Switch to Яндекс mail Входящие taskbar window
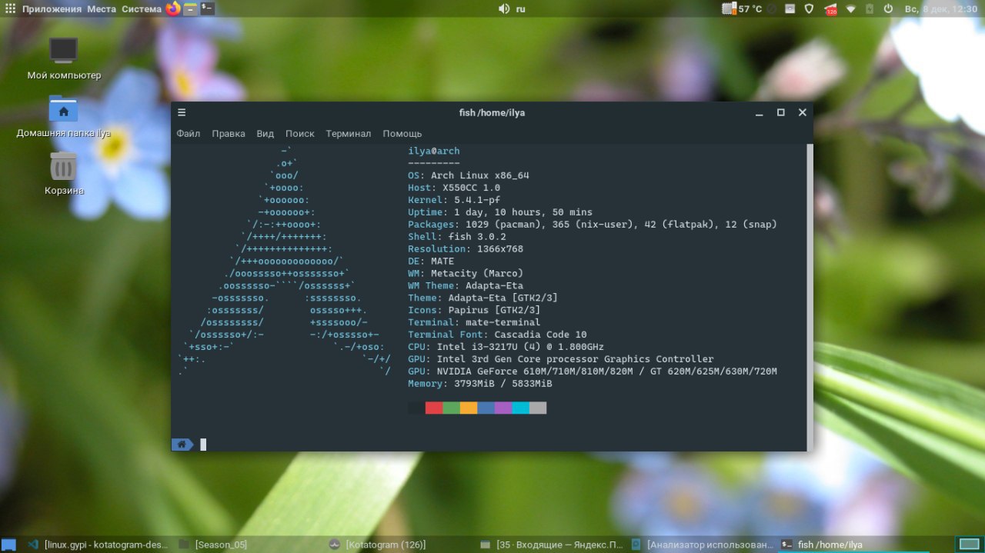Screen dimensions: 985x553 click(551, 545)
